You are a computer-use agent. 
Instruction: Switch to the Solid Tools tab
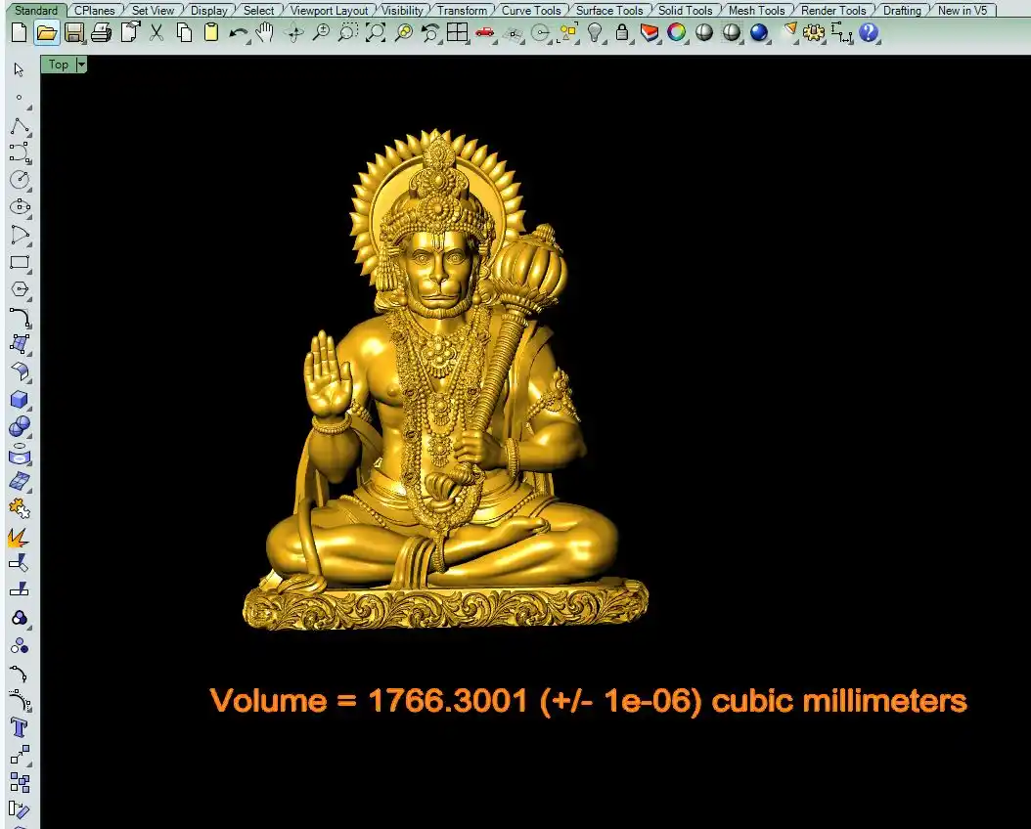point(685,11)
